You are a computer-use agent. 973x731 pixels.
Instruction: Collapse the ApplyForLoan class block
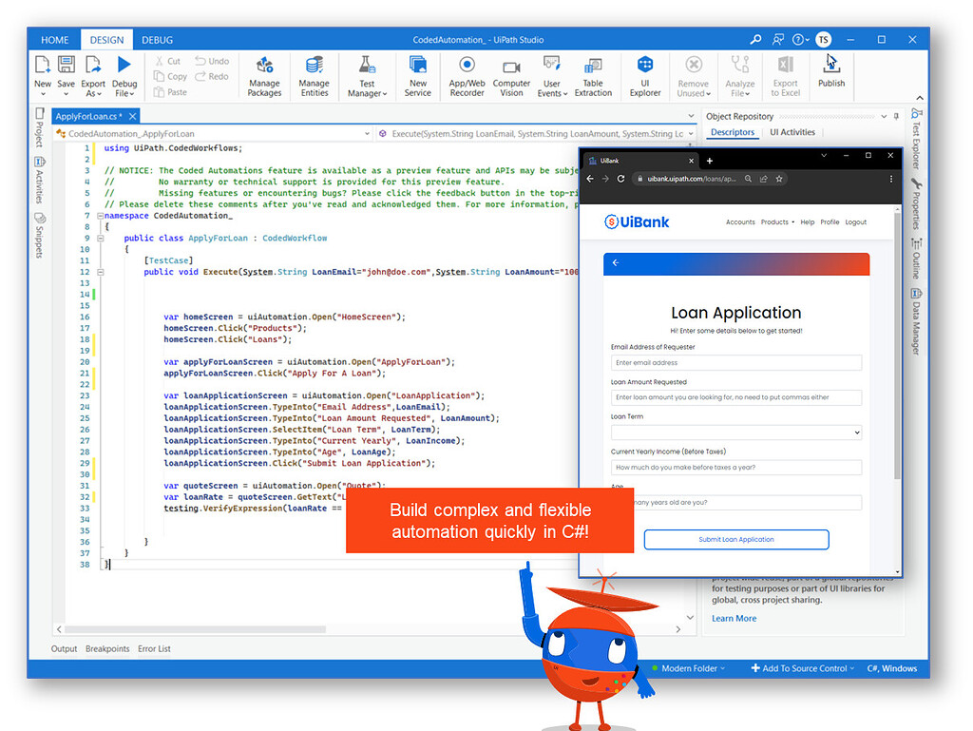tap(100, 239)
